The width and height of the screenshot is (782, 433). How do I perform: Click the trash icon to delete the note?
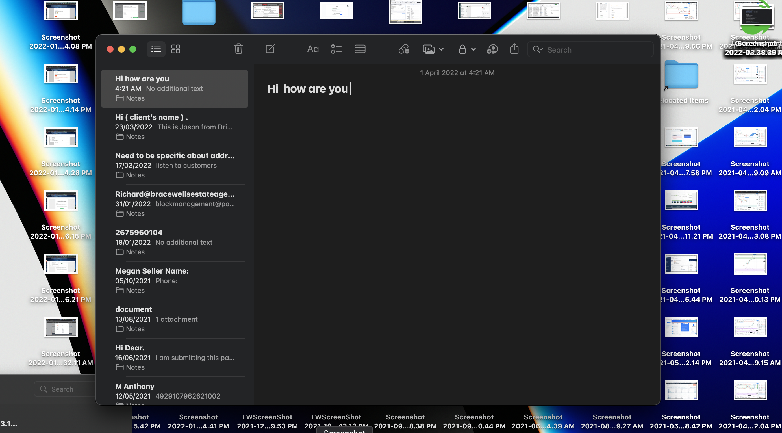coord(238,49)
